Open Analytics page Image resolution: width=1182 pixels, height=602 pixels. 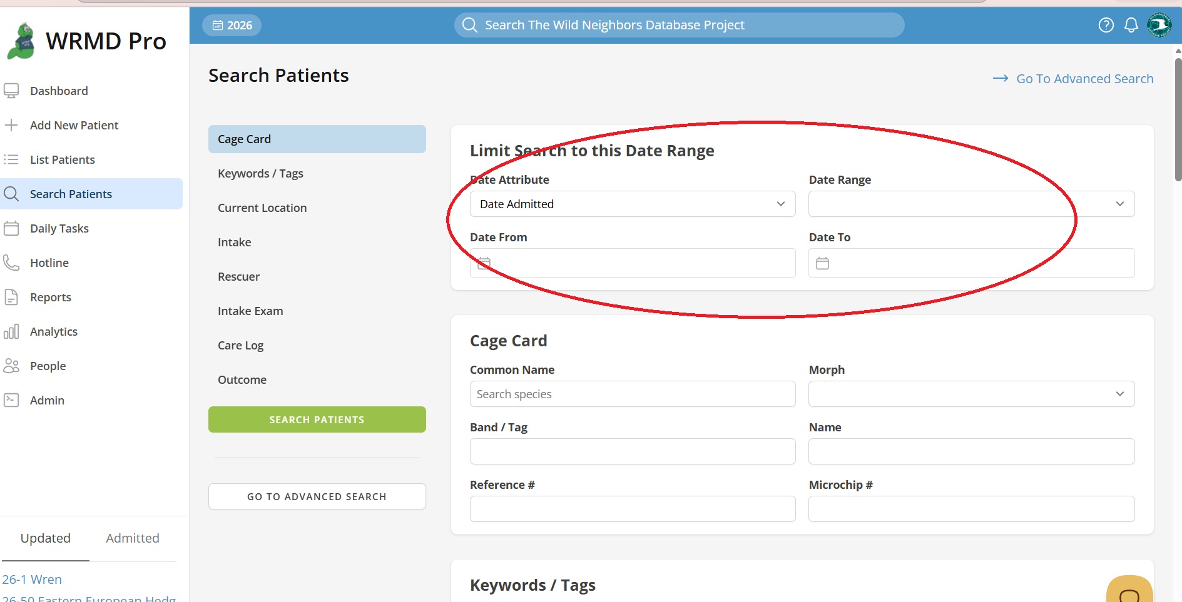point(54,331)
